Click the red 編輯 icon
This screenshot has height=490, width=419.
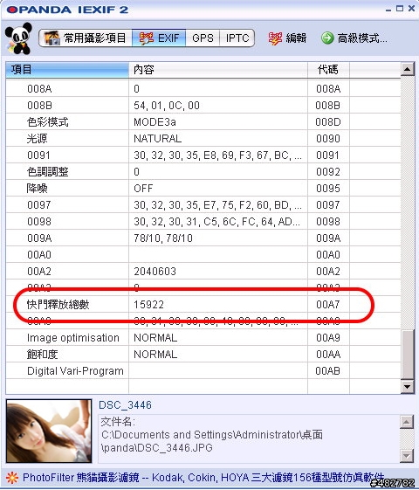pos(275,38)
